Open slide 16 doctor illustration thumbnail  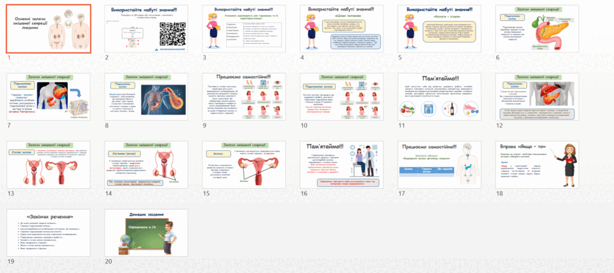(x=342, y=165)
